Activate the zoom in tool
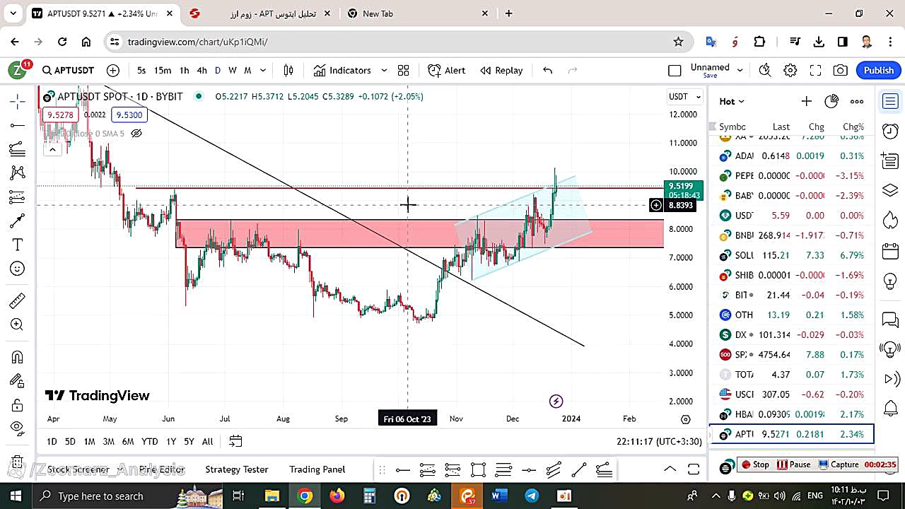The width and height of the screenshot is (905, 509). [17, 324]
